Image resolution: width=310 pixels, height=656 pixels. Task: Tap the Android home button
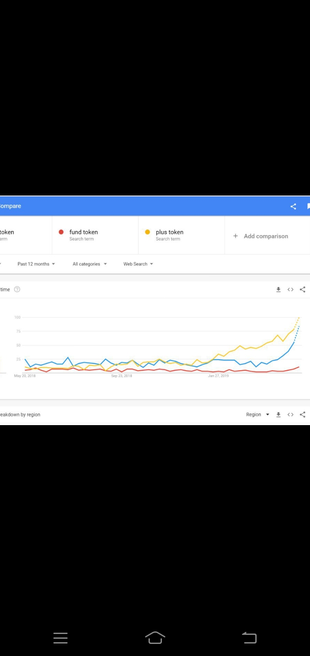click(x=155, y=637)
